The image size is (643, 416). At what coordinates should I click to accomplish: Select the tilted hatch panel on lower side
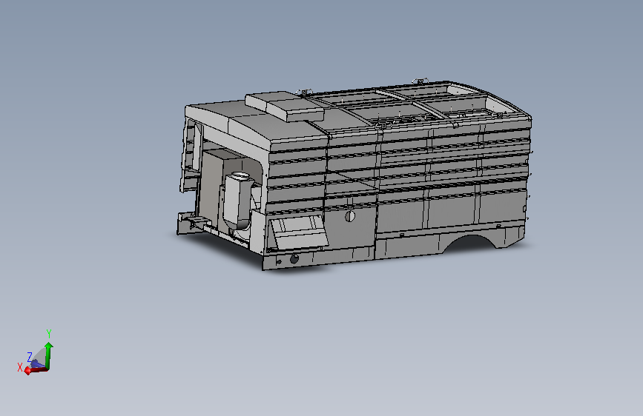(298, 232)
